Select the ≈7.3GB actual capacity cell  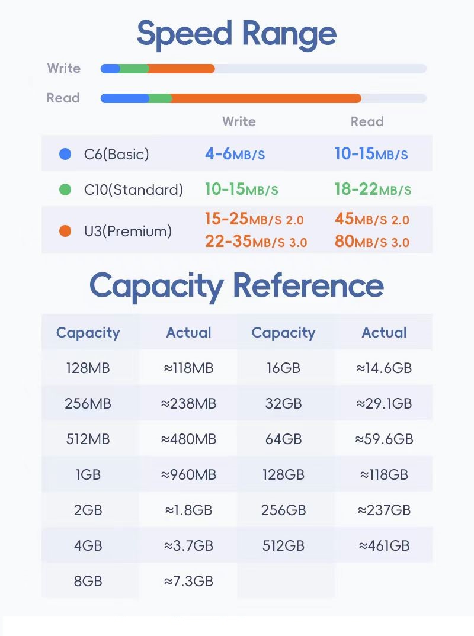click(188, 581)
